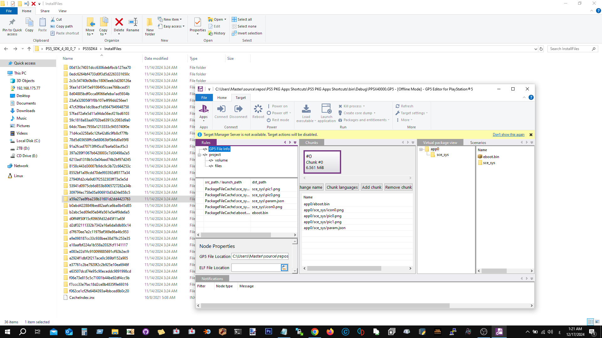The image size is (602, 338).
Task: Click the Change name button
Action: (311, 187)
